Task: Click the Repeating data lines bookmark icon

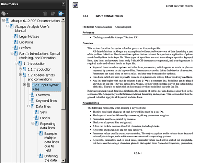Action: (x=37, y=123)
